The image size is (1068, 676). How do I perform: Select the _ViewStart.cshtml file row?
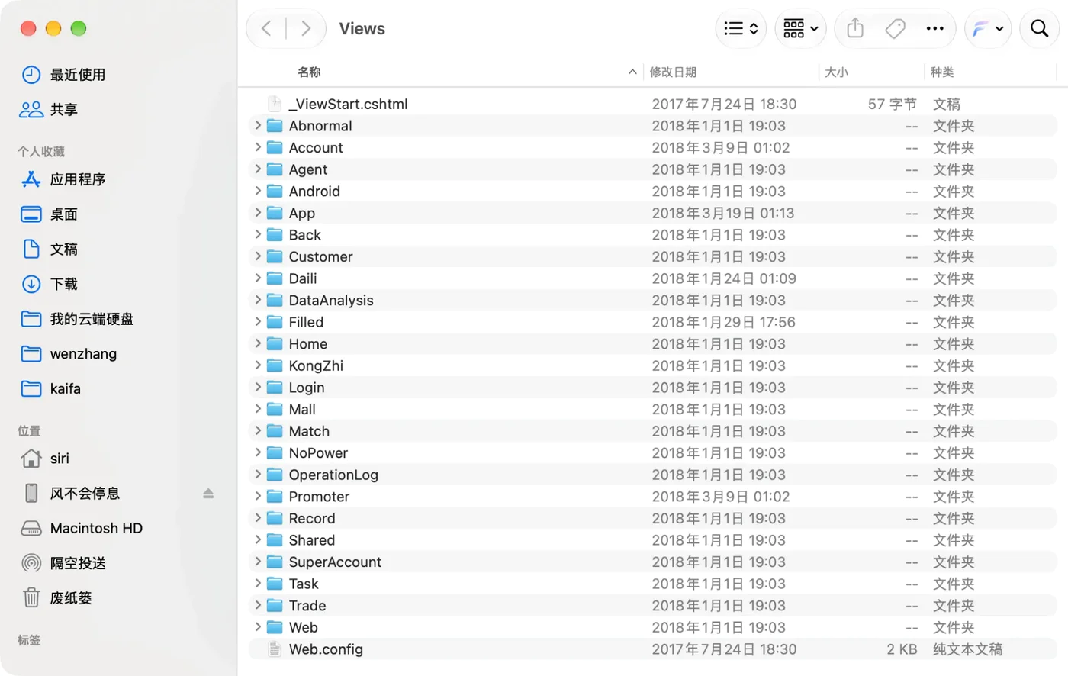[x=653, y=104]
